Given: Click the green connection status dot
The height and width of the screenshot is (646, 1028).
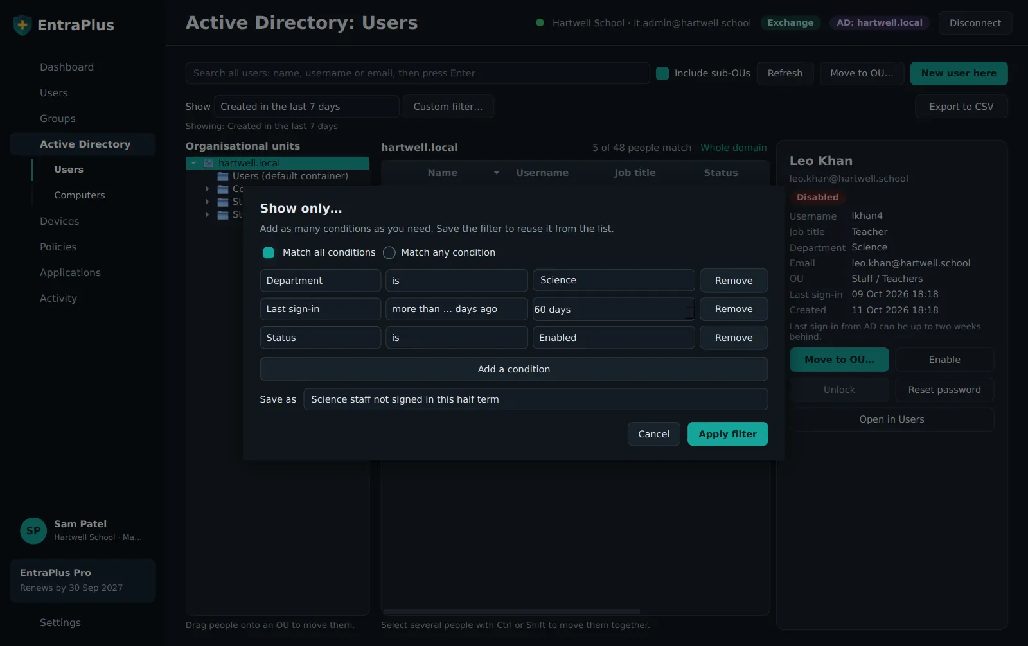Looking at the screenshot, I should [540, 22].
